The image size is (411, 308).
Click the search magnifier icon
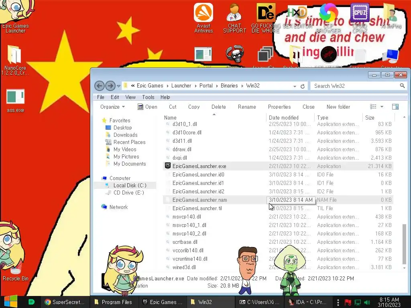click(x=402, y=86)
